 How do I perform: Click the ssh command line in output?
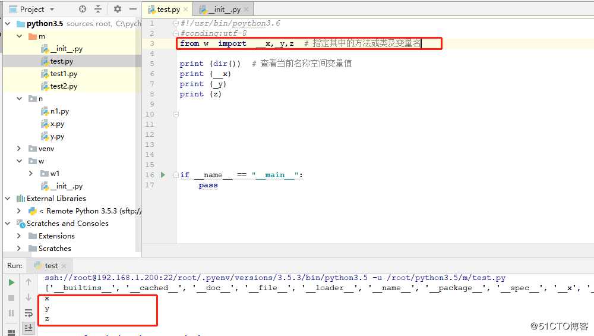[x=275, y=278]
